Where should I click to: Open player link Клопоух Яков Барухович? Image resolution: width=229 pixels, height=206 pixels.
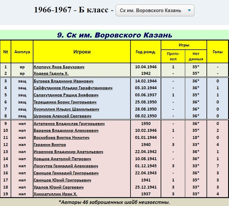coord(59,67)
